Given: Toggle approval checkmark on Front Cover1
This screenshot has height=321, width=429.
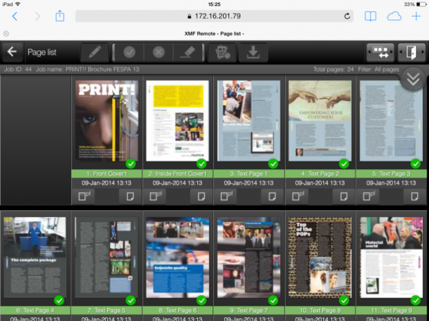Looking at the screenshot, I should 130,164.
